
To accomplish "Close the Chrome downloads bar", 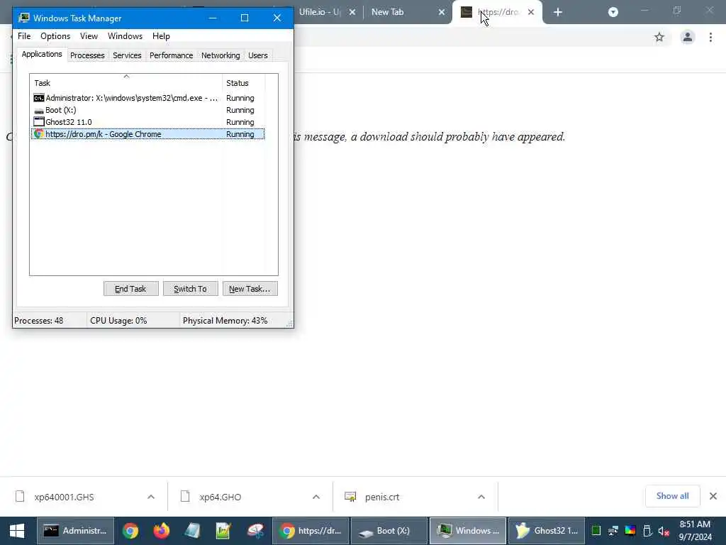I will coord(713,496).
